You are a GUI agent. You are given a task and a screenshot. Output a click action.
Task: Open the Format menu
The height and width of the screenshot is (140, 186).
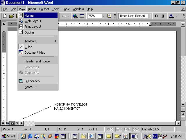(44, 9)
